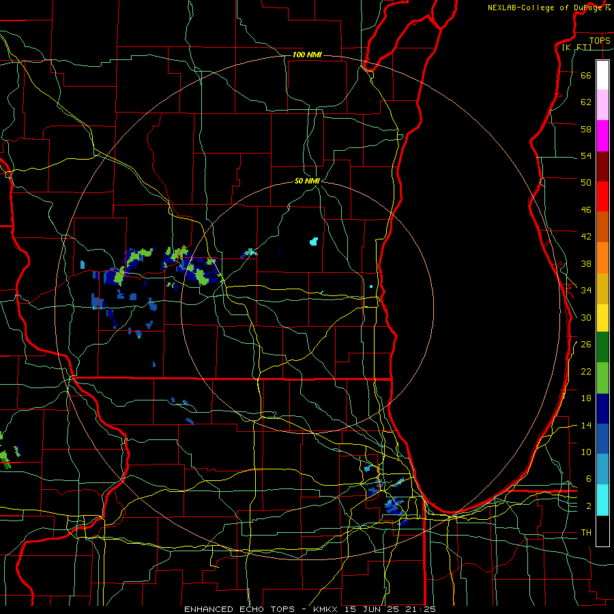Viewport: 614px width, 614px height.
Task: Click the "2" legend value
Action: [x=589, y=506]
